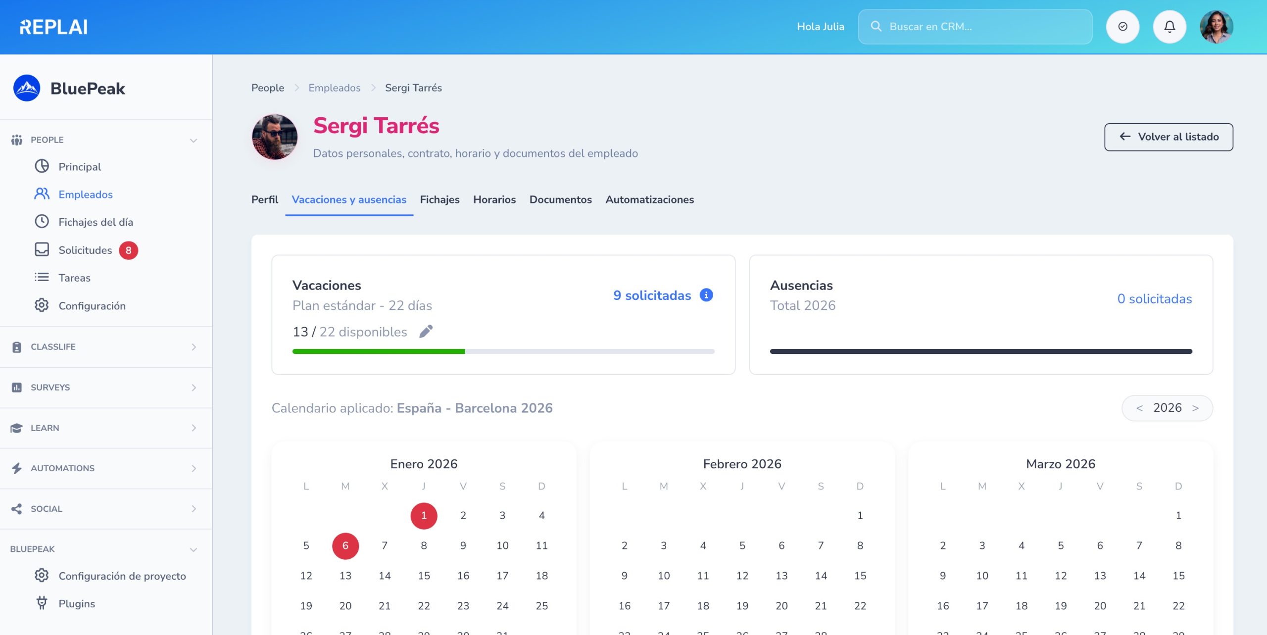Click Volver al listado button
Screen dimensions: 1267x635
tap(1169, 137)
